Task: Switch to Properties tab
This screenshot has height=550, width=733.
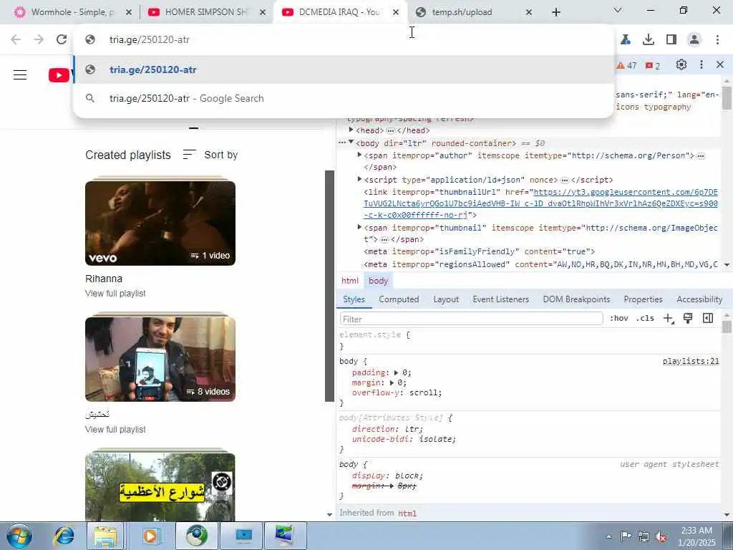Action: pos(644,299)
